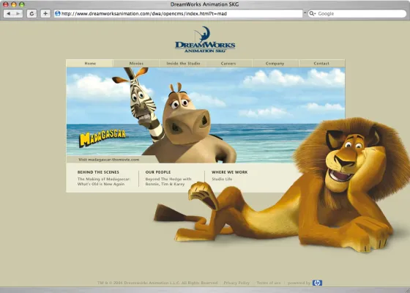Open the Privacy Policy footer link

tap(236, 283)
